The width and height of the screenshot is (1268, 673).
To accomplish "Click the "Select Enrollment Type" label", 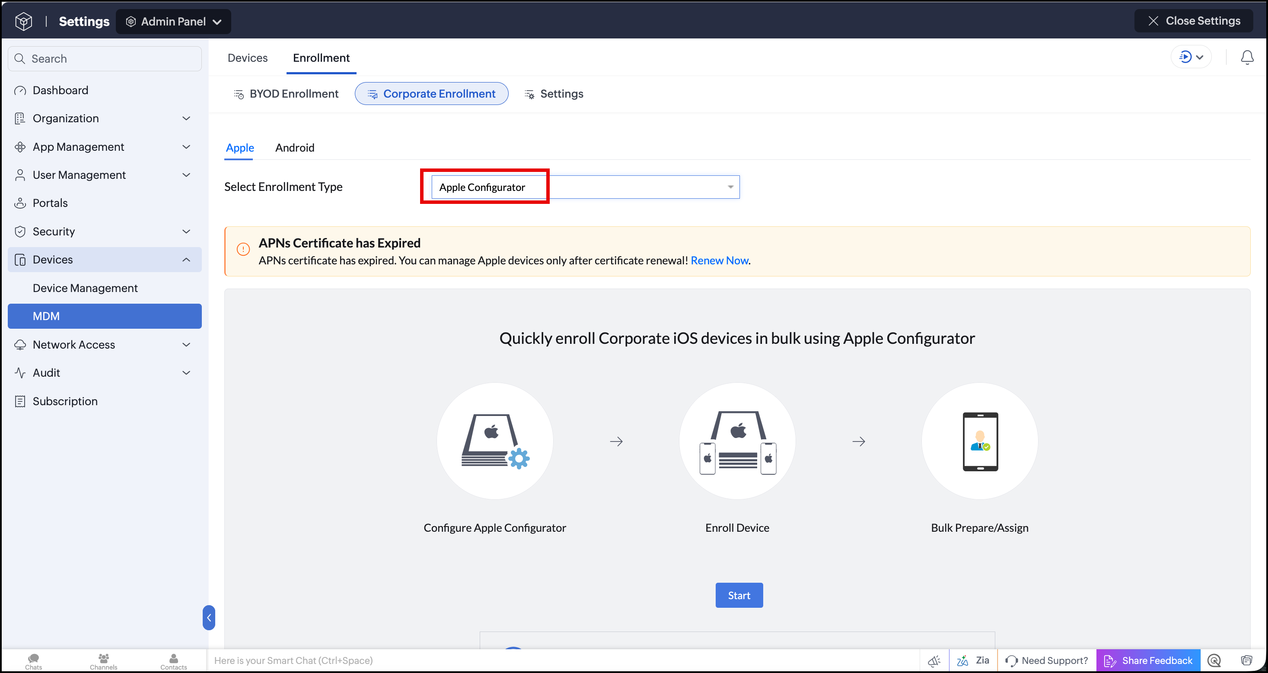I will point(283,187).
